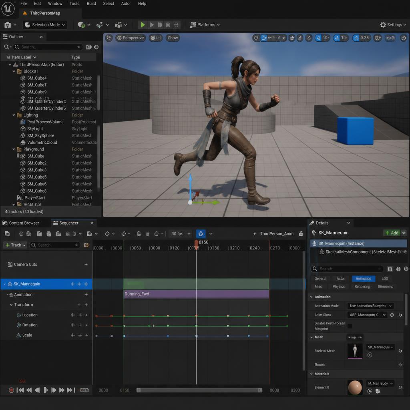Image resolution: width=410 pixels, height=410 pixels.
Task: Select the General filter in Details
Action: pos(320,279)
